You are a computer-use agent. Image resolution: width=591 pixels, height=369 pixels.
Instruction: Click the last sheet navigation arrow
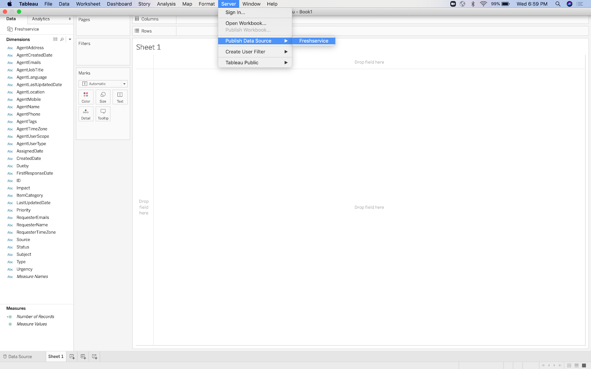(560, 365)
